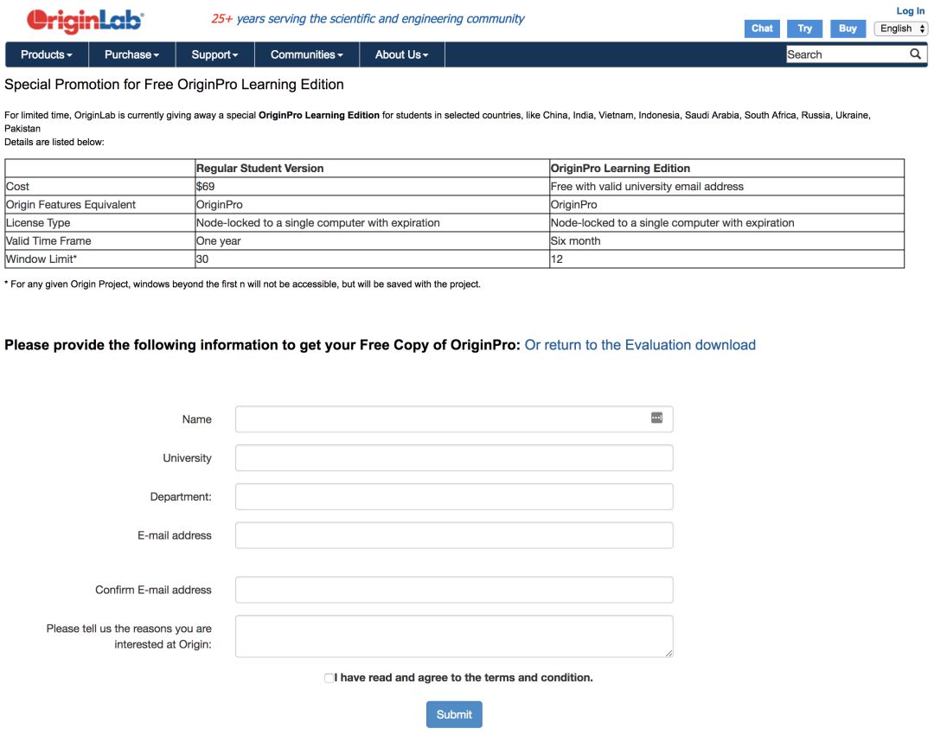The image size is (934, 735).
Task: Select the Confirm E-mail address field
Action: click(454, 590)
